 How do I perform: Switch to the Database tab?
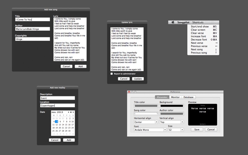click(188, 97)
